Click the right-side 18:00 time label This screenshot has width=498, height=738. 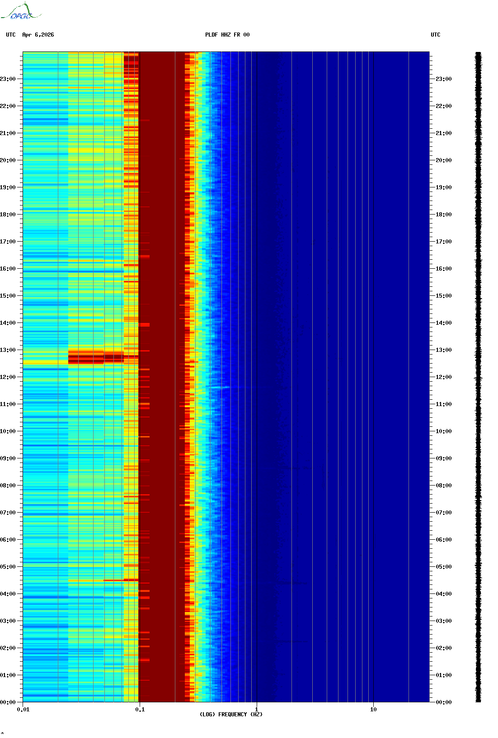444,215
